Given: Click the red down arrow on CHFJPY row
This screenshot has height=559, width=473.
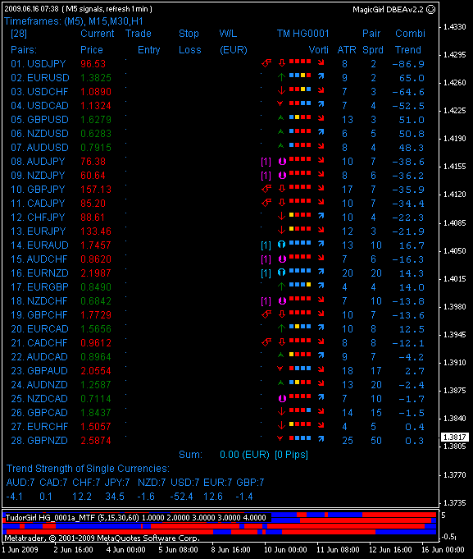Looking at the screenshot, I should coord(281,216).
